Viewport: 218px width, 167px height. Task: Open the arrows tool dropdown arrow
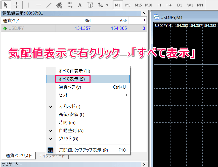pyautogui.click(x=107, y=5)
